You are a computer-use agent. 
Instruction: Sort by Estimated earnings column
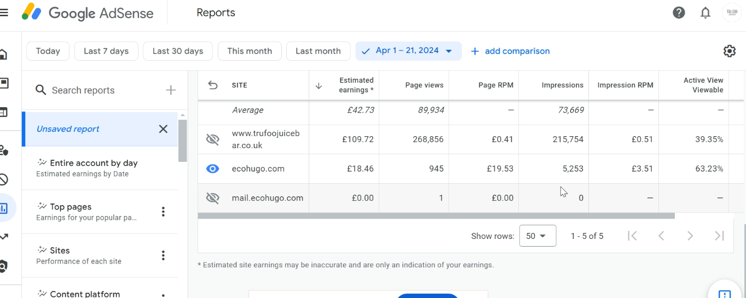point(356,85)
